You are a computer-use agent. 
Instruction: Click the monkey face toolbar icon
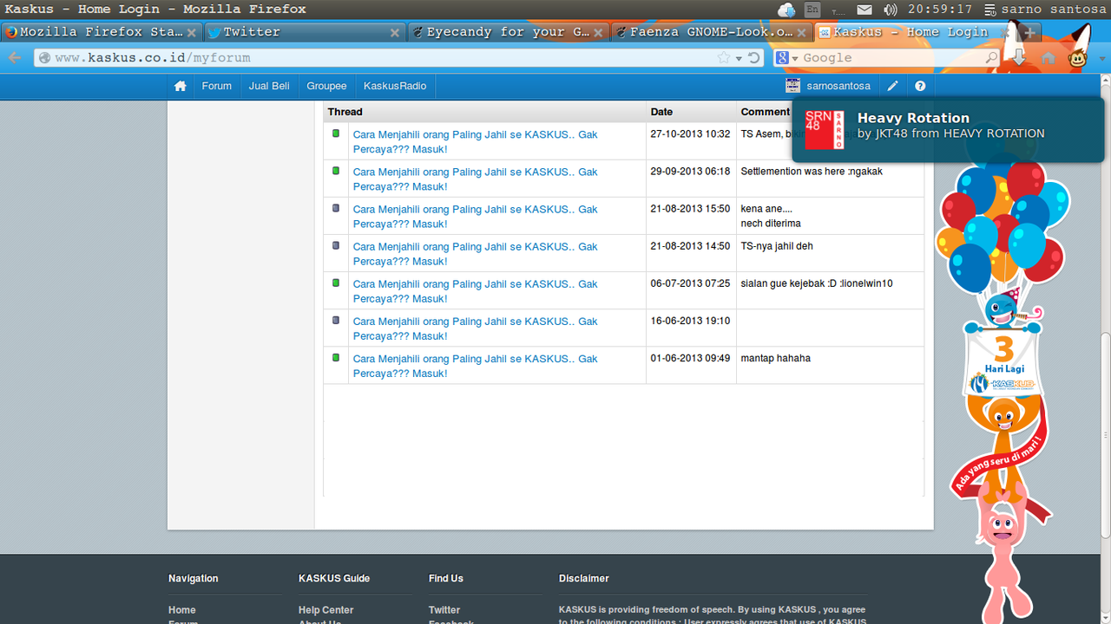point(1078,58)
